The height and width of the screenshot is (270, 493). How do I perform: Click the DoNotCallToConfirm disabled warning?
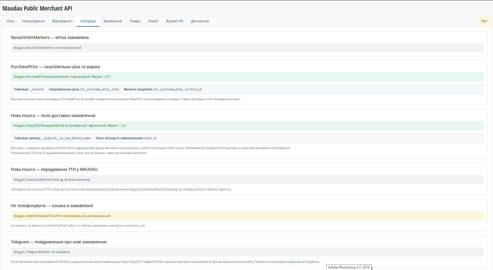point(247,216)
